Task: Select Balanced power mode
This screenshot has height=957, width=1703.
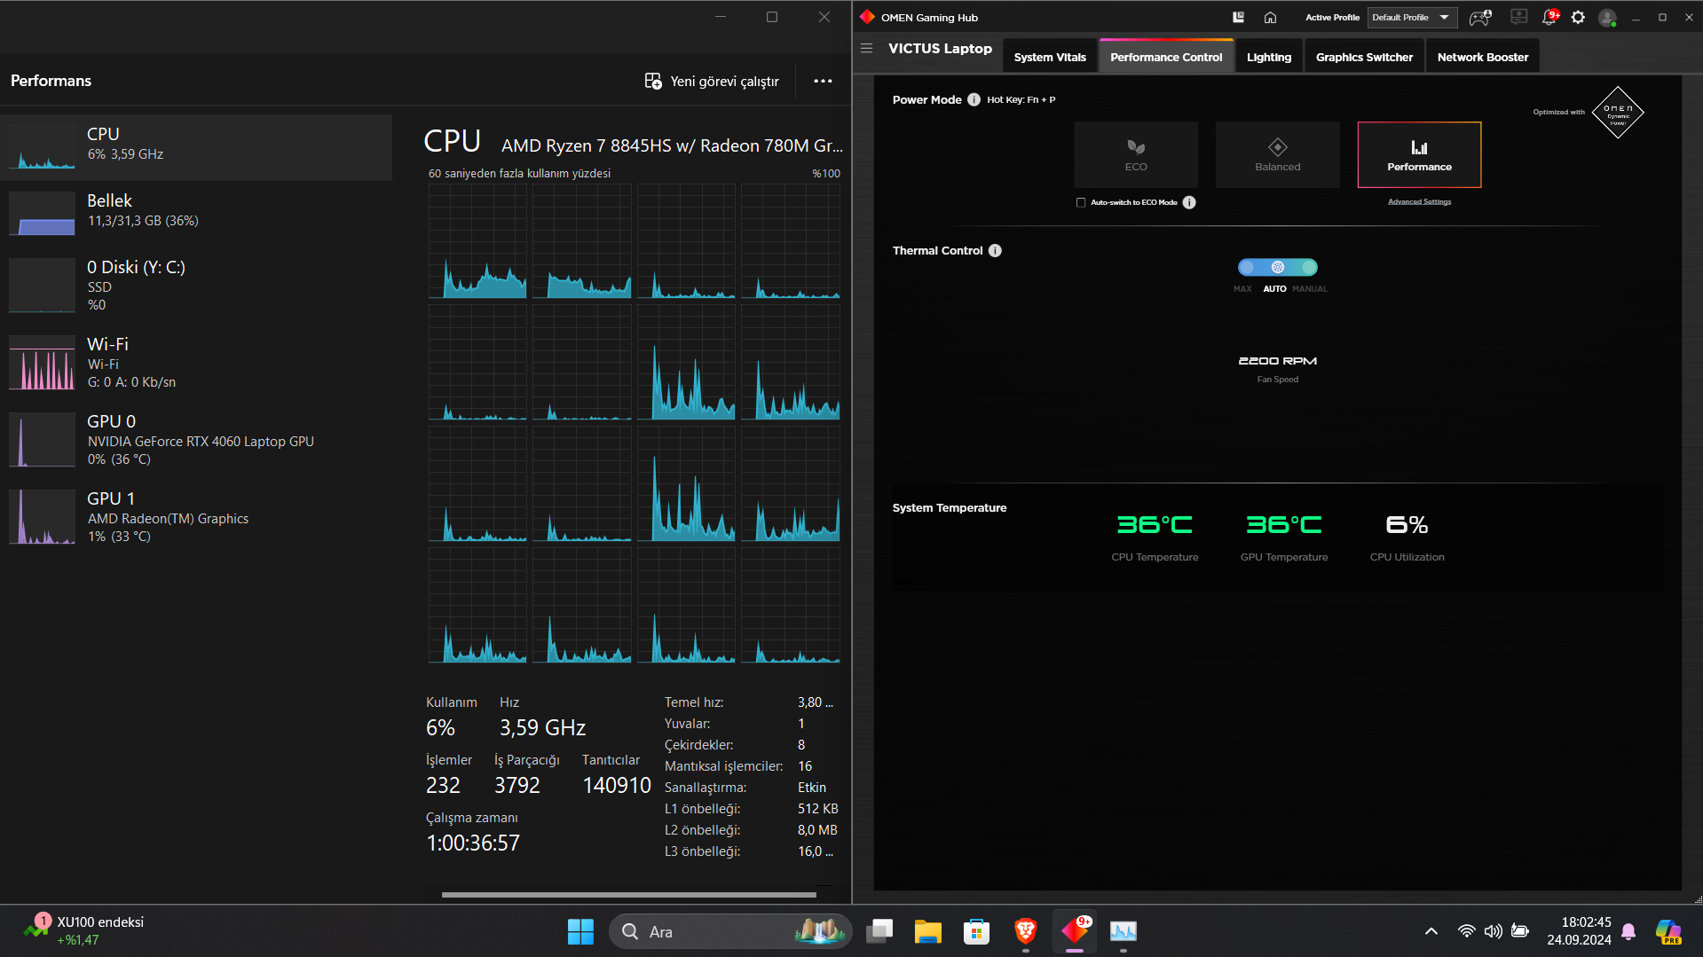Action: (x=1278, y=154)
